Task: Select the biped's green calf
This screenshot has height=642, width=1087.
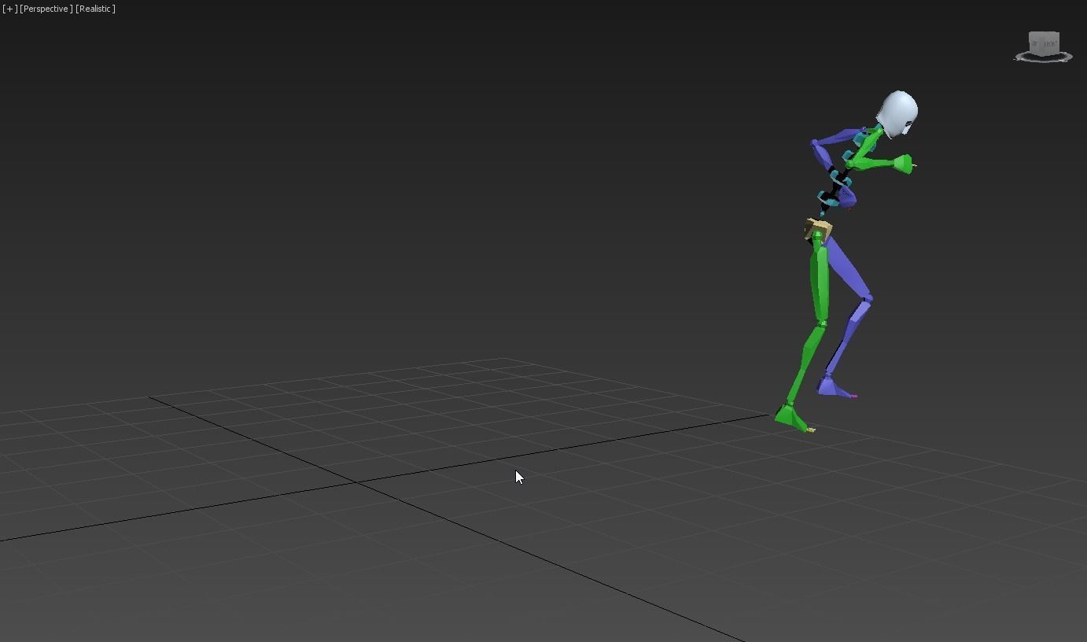Action: (806, 363)
